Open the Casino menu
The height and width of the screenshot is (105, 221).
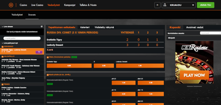coord(23,5)
